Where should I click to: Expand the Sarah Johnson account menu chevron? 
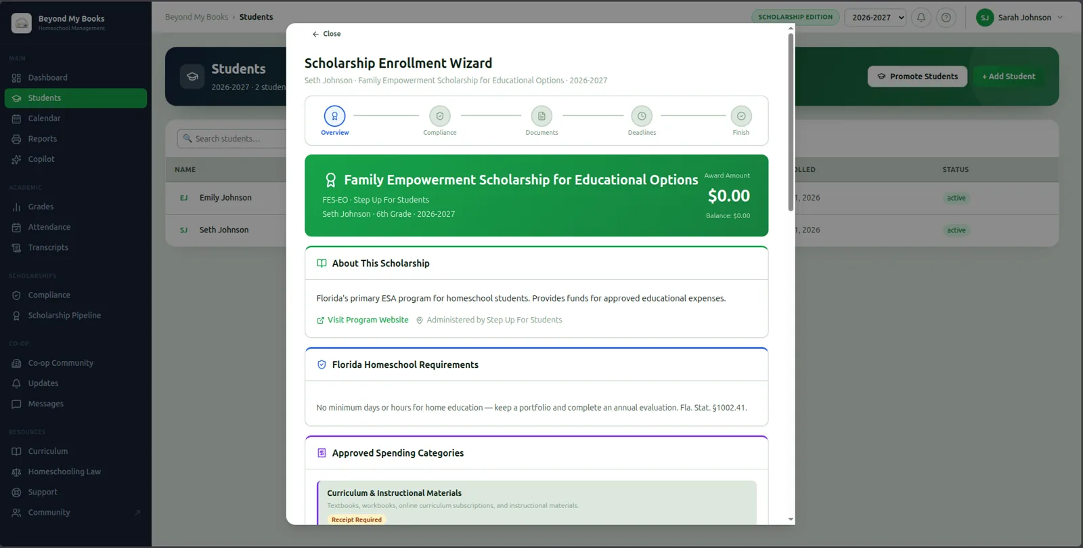click(x=1060, y=18)
